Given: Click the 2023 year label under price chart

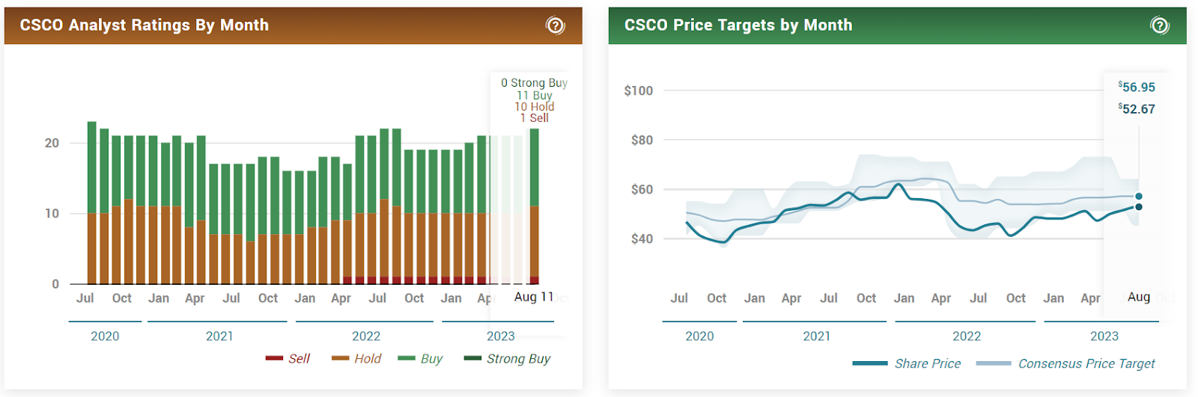Looking at the screenshot, I should (x=1104, y=336).
